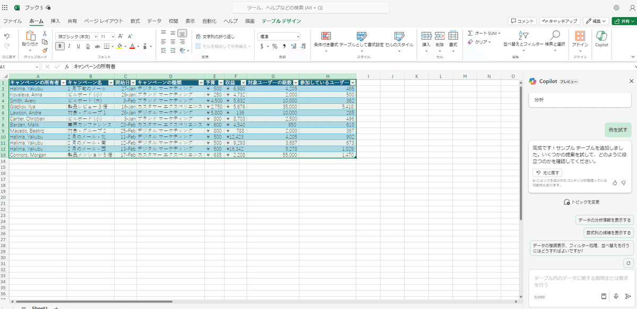This screenshot has width=637, height=309.
Task: Click the microphone icon in Copilot input
Action: 616,296
